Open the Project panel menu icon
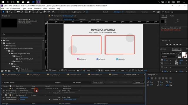Viewport: 188px width, 105px height. pyautogui.click(x=9, y=16)
